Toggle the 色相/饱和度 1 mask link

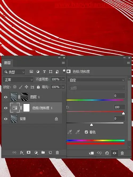21,108
